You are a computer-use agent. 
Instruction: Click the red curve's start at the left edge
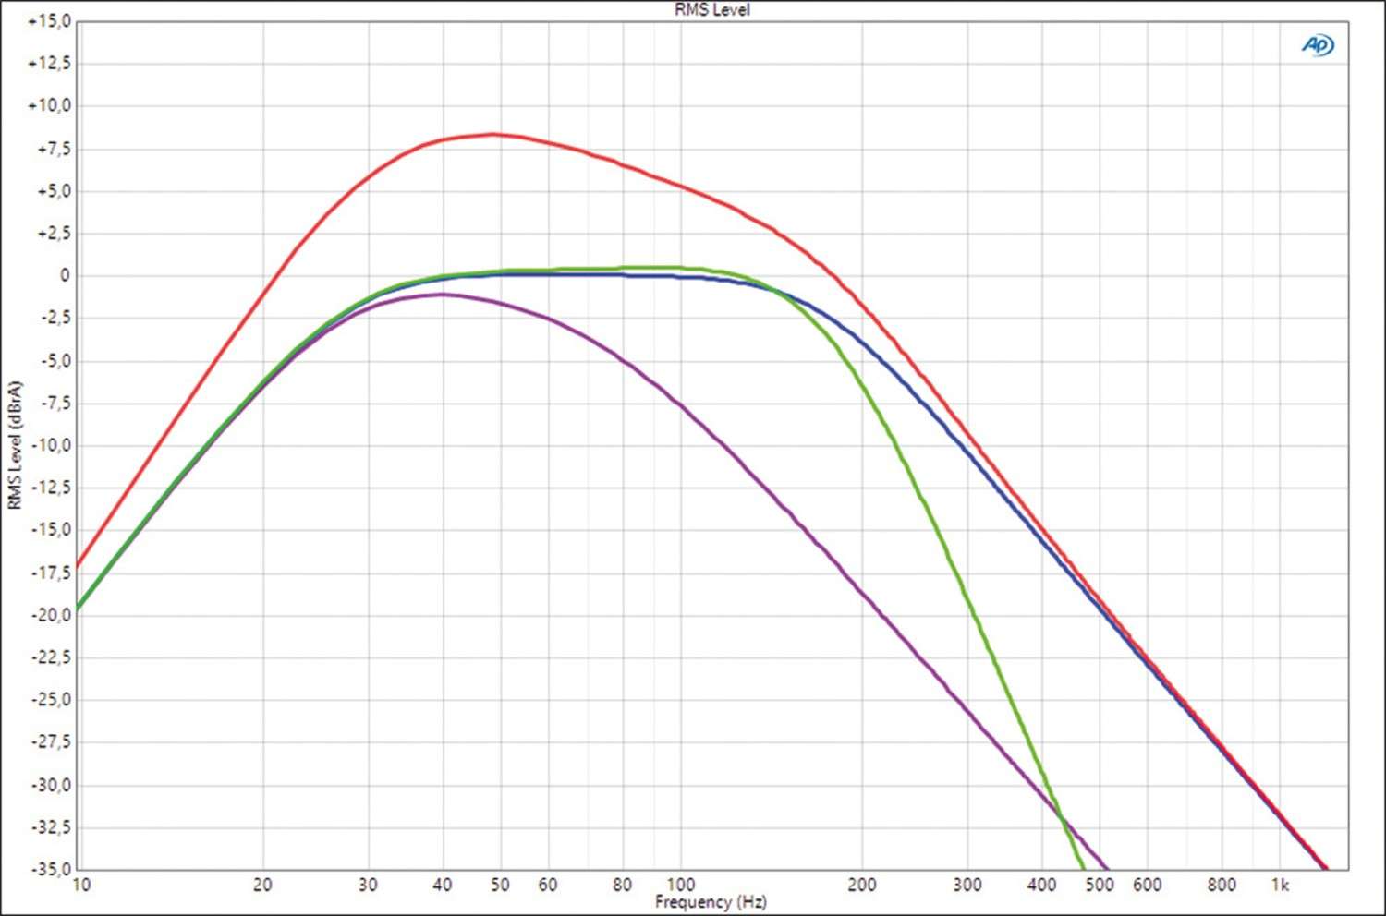point(79,564)
